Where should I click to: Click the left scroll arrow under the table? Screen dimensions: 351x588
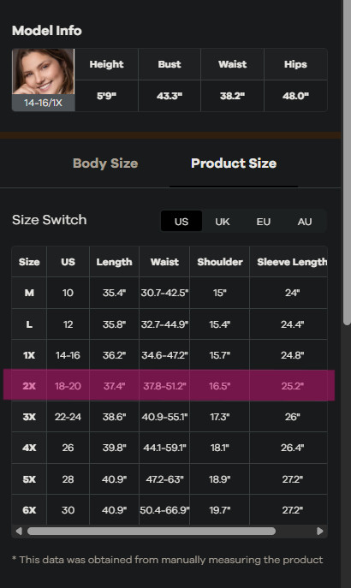pyautogui.click(x=19, y=531)
